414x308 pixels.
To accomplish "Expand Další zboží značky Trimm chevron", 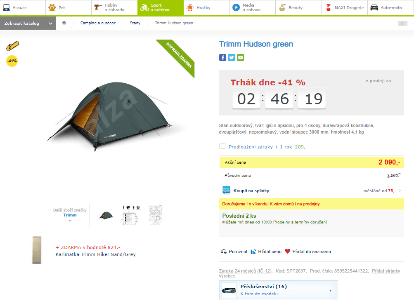I will [70, 221].
